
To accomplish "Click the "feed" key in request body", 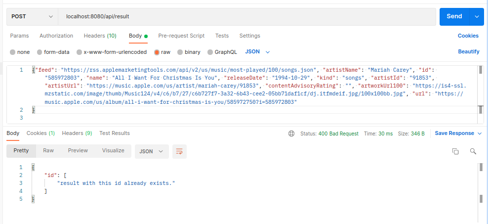I will pos(44,70).
